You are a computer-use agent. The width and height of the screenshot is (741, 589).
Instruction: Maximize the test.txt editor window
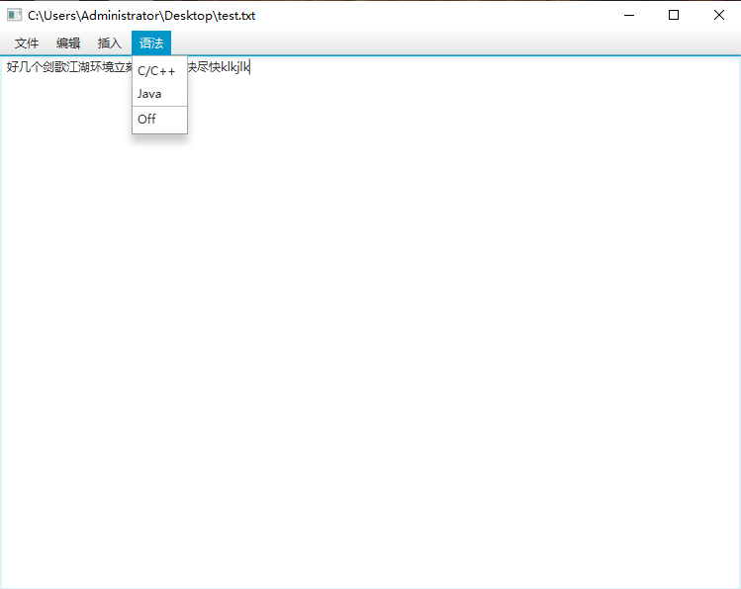[x=674, y=15]
